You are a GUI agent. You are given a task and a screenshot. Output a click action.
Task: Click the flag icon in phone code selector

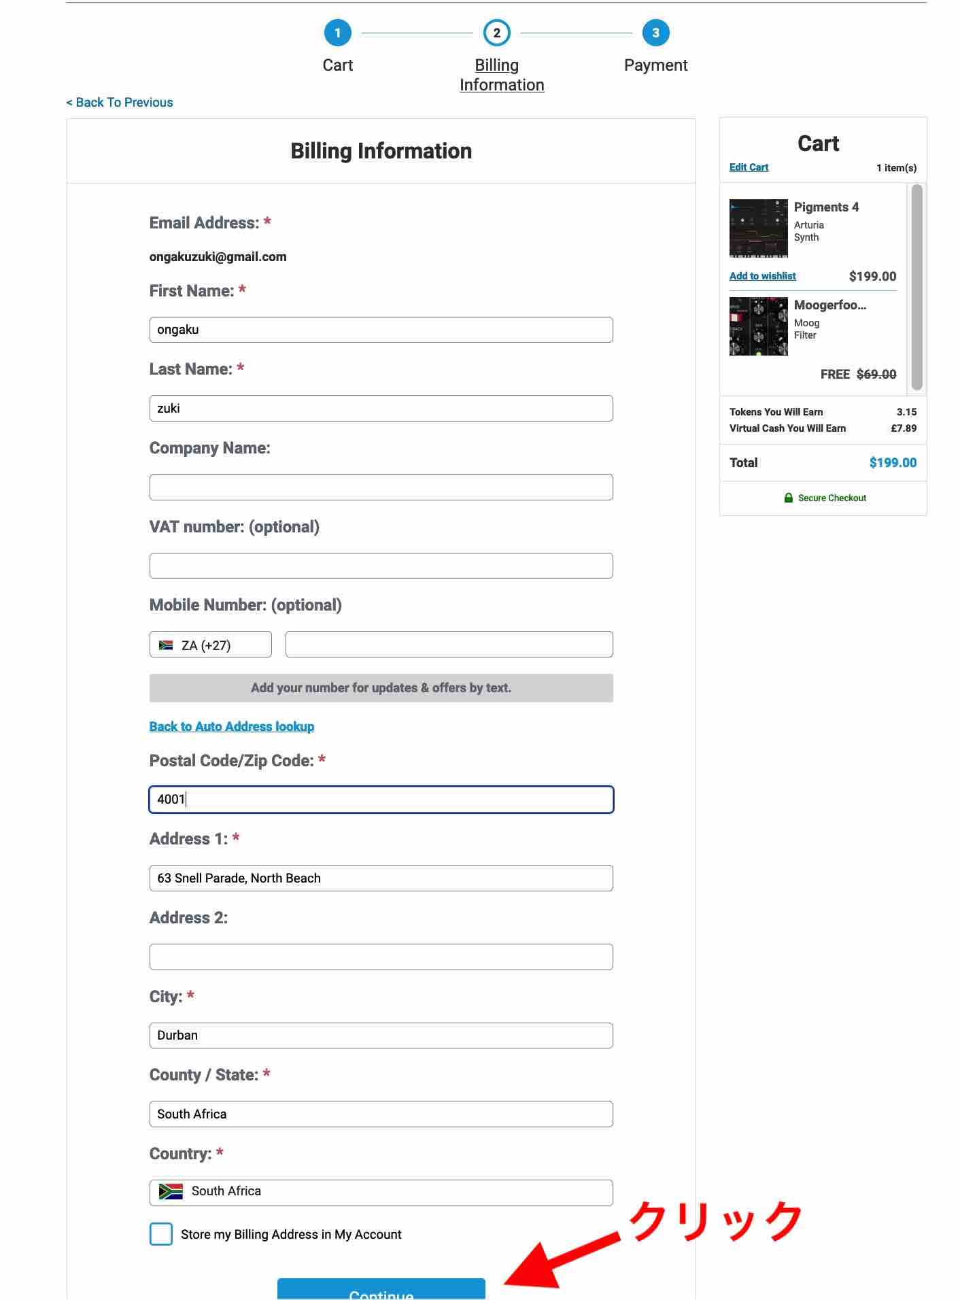click(x=166, y=645)
